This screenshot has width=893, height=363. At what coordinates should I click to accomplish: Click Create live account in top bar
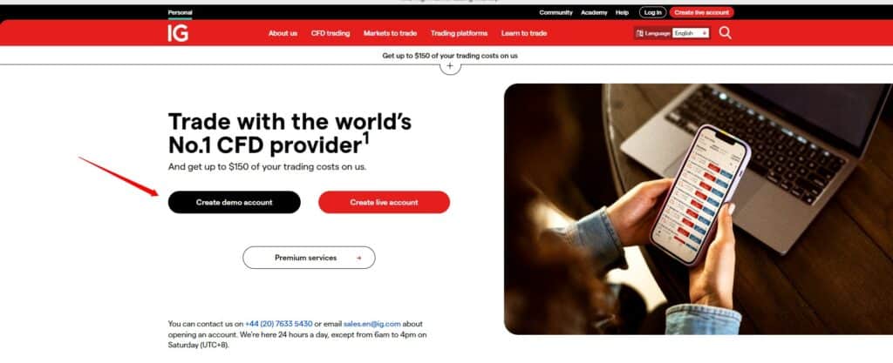pos(702,12)
